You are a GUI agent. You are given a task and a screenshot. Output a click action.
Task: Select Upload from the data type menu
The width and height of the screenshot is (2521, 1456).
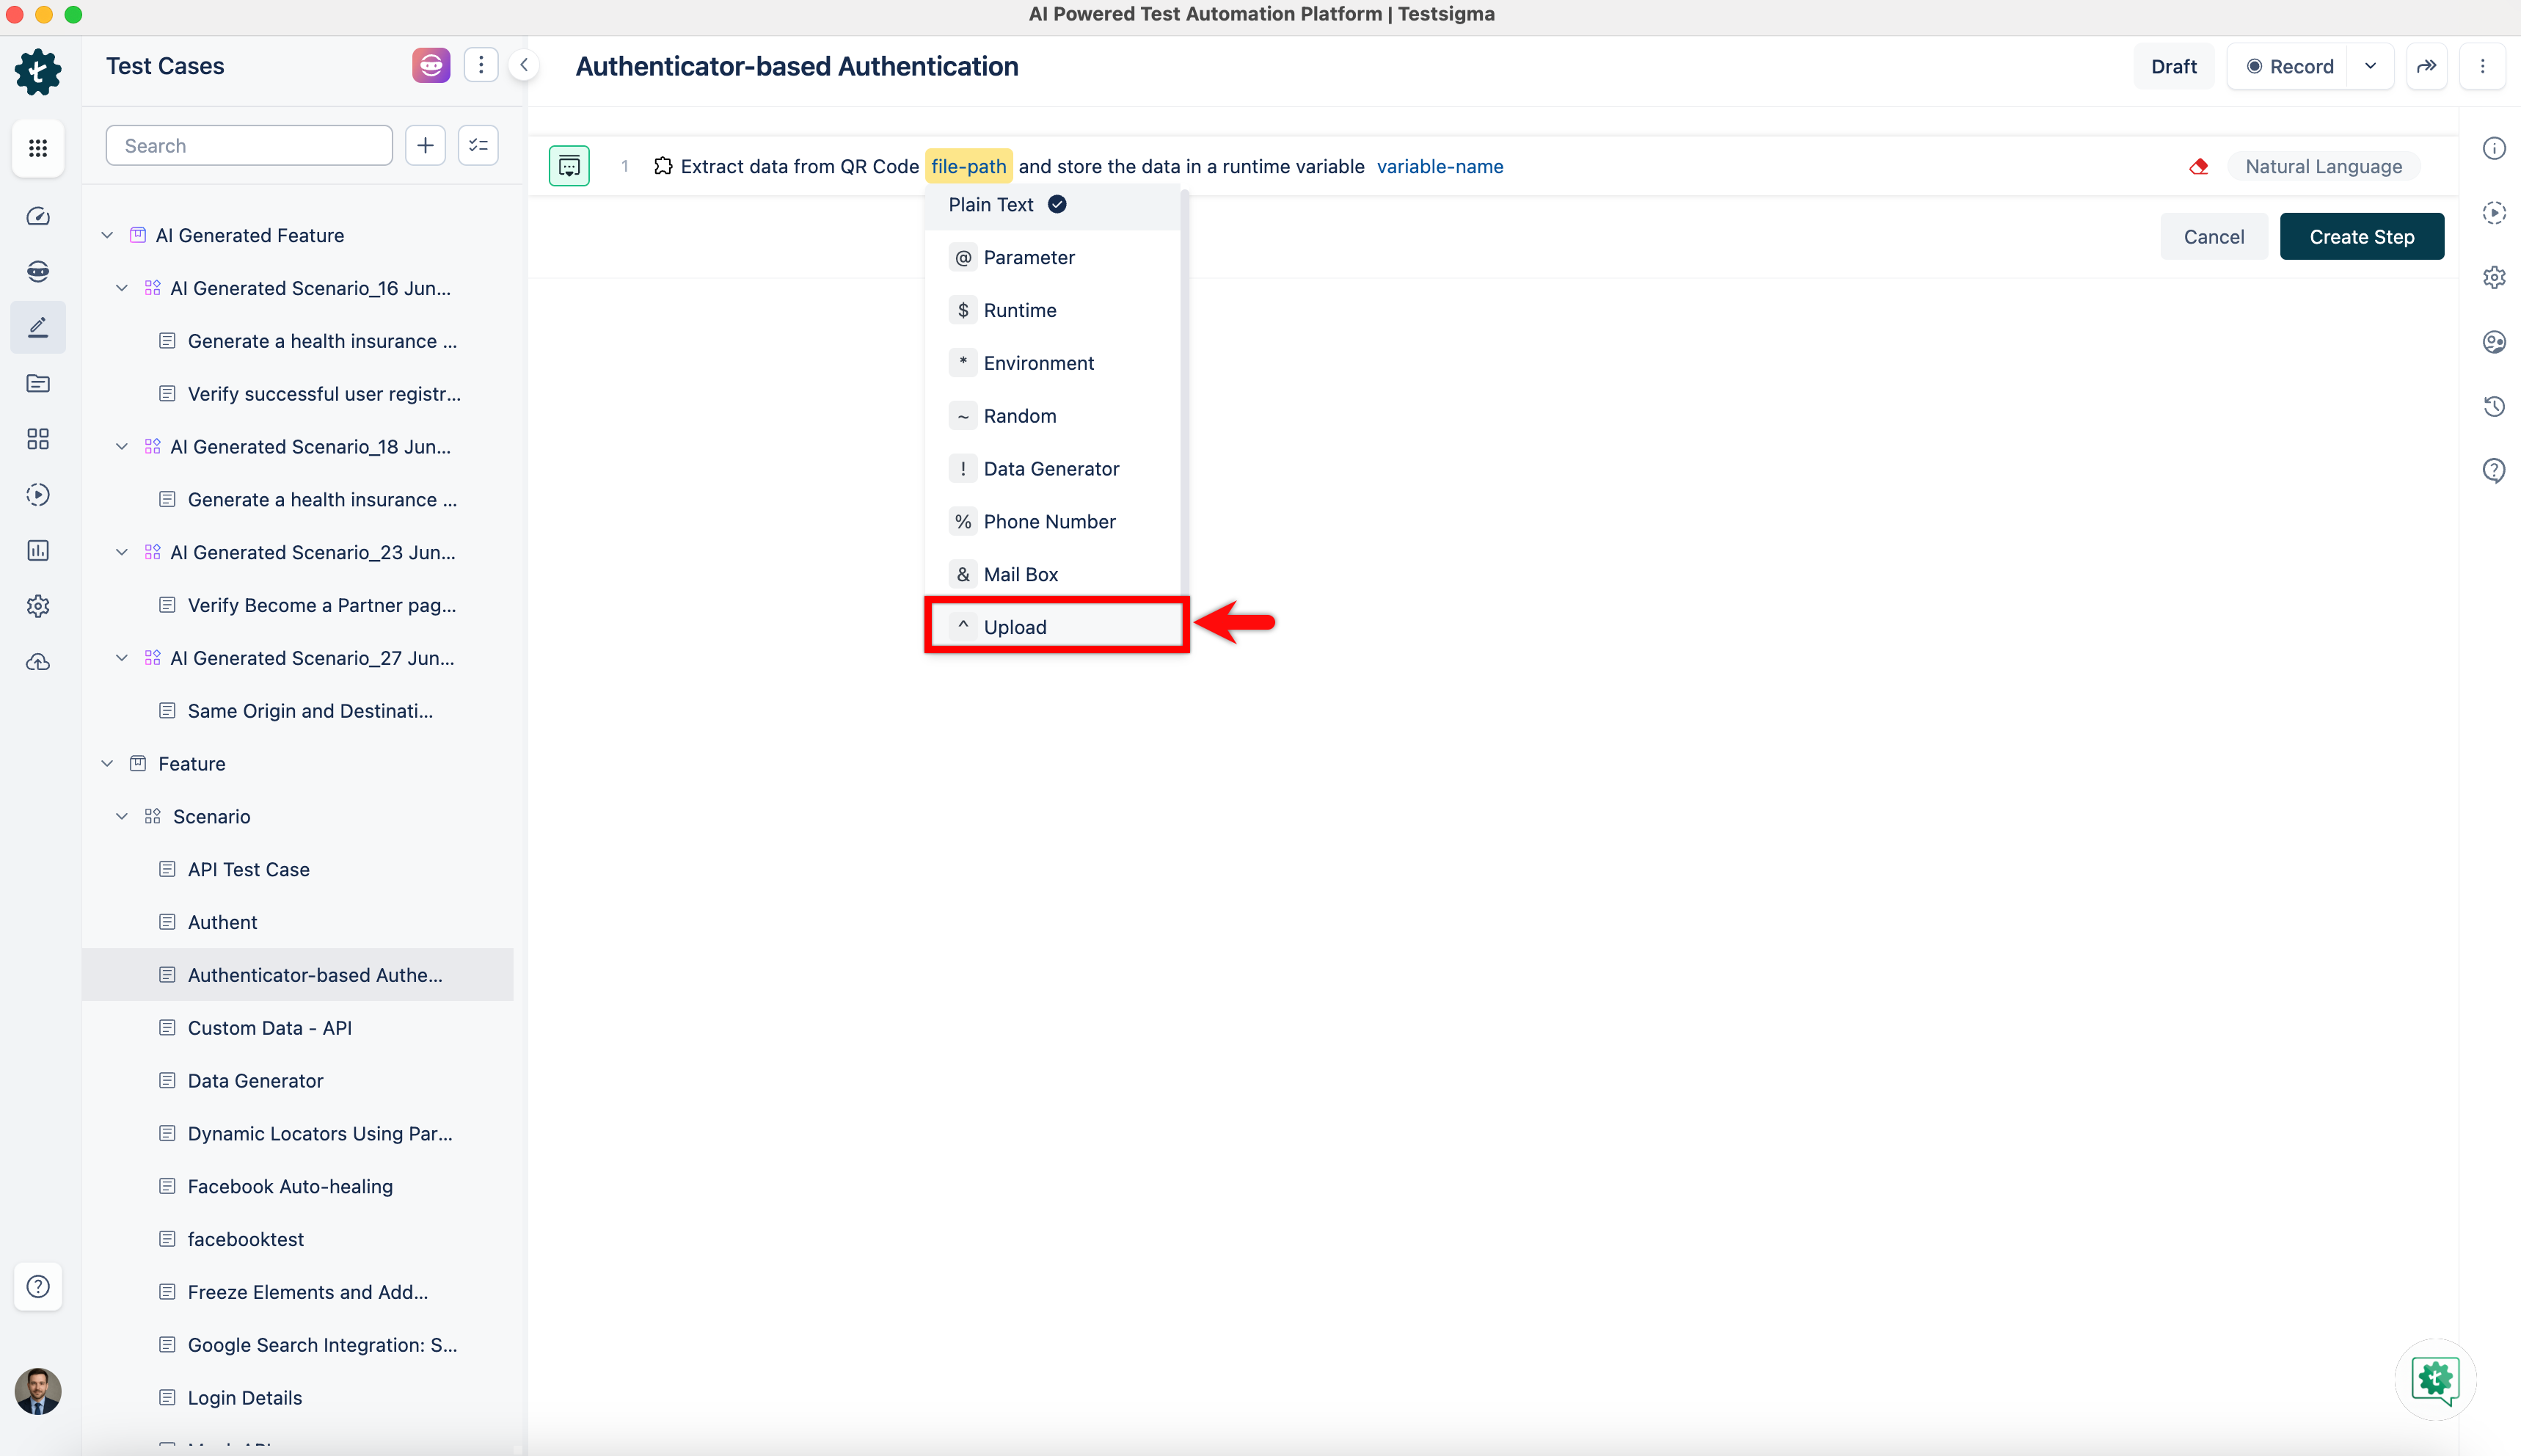(1015, 627)
